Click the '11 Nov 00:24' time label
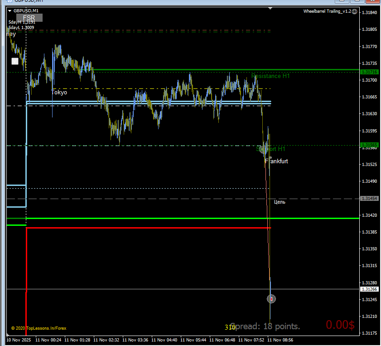 click(x=48, y=340)
